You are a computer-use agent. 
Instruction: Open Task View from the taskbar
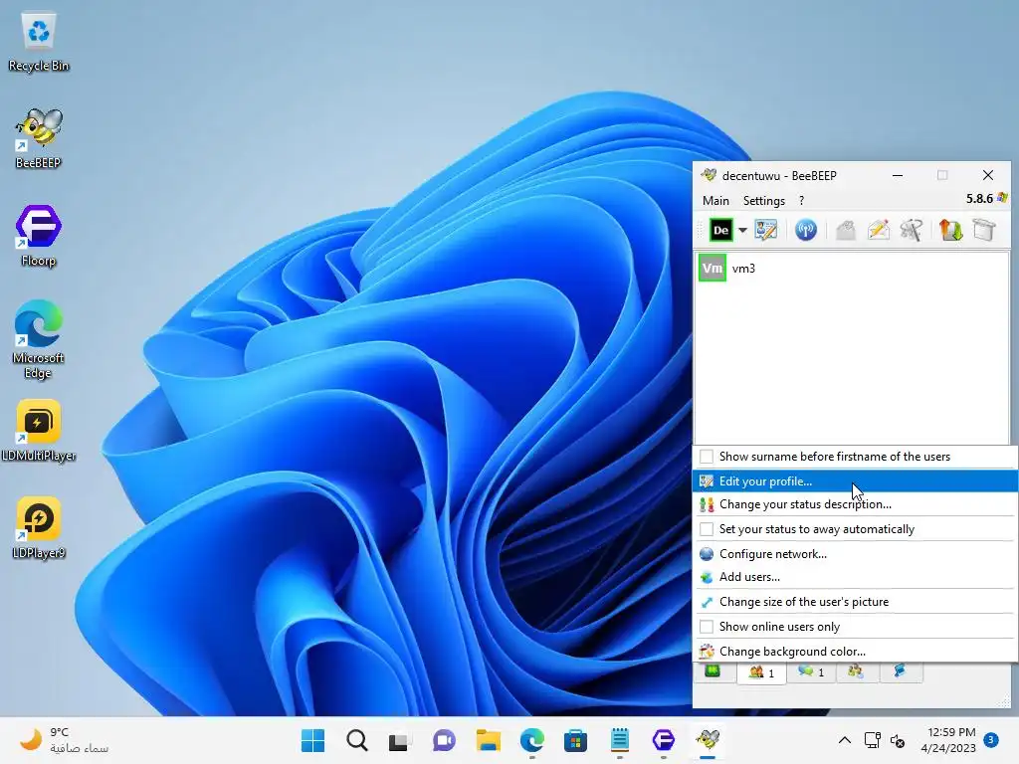pos(400,740)
